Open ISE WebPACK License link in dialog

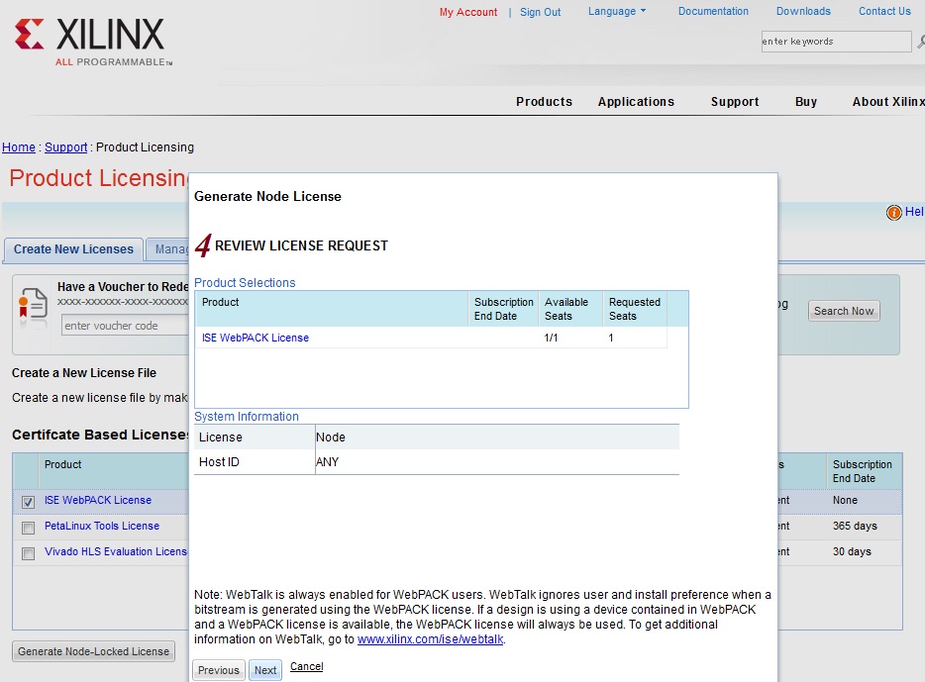tap(256, 338)
